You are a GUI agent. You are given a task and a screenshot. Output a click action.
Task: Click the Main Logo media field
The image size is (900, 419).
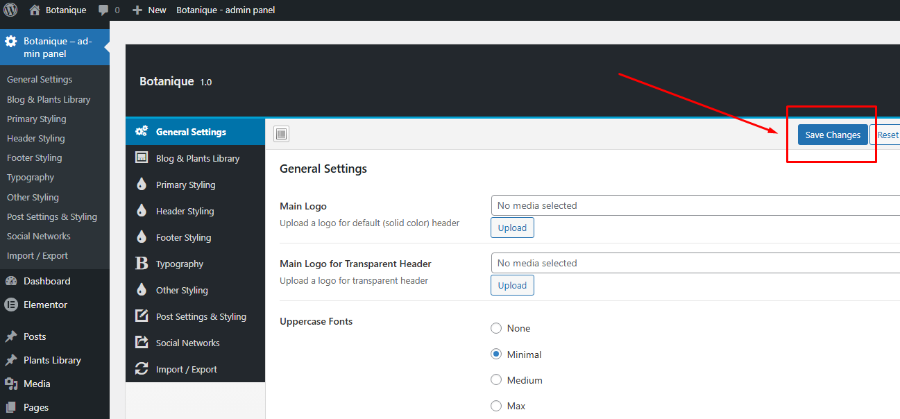(695, 205)
